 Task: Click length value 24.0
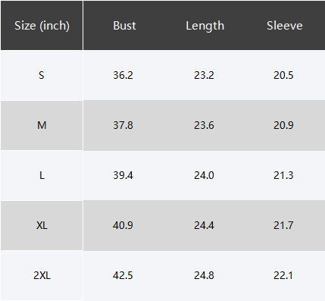tap(204, 175)
